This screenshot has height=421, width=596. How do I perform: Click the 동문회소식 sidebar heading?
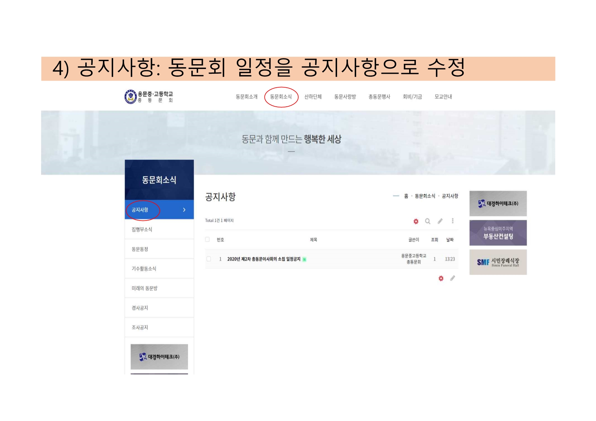(x=159, y=180)
